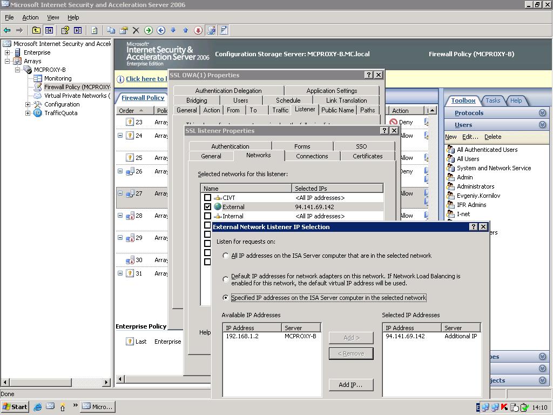Click the Help question-mark toolbar icon
Screen dimensions: 553x415
pyautogui.click(x=65, y=30)
